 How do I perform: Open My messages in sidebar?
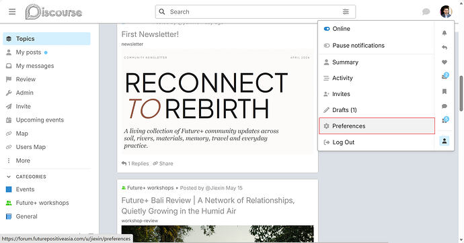47,66
